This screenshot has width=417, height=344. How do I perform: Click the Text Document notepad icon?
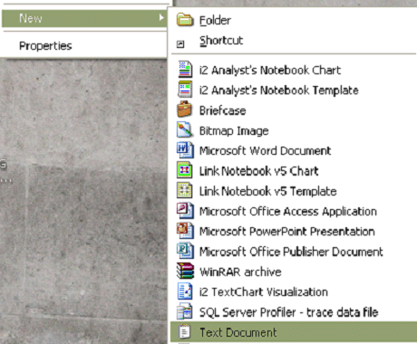point(185,332)
